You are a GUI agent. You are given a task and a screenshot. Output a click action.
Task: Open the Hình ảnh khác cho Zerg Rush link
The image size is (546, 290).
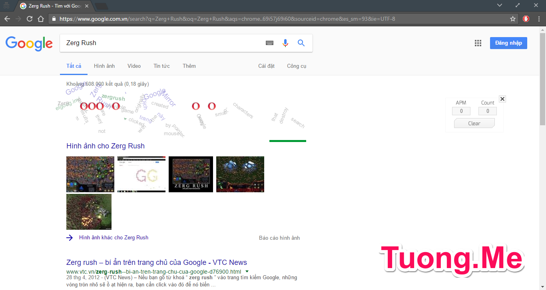point(114,238)
